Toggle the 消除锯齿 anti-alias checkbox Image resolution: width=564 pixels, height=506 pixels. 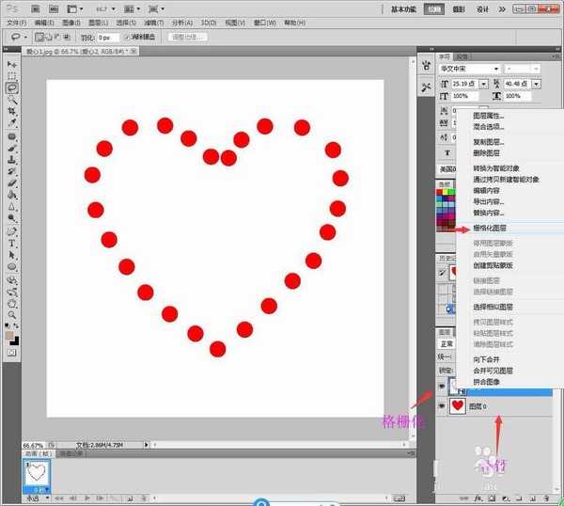point(127,37)
